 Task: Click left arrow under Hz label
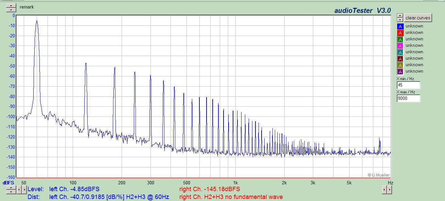(384, 190)
